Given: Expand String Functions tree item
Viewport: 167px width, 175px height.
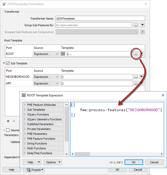Looking at the screenshot, I should tap(44, 143).
